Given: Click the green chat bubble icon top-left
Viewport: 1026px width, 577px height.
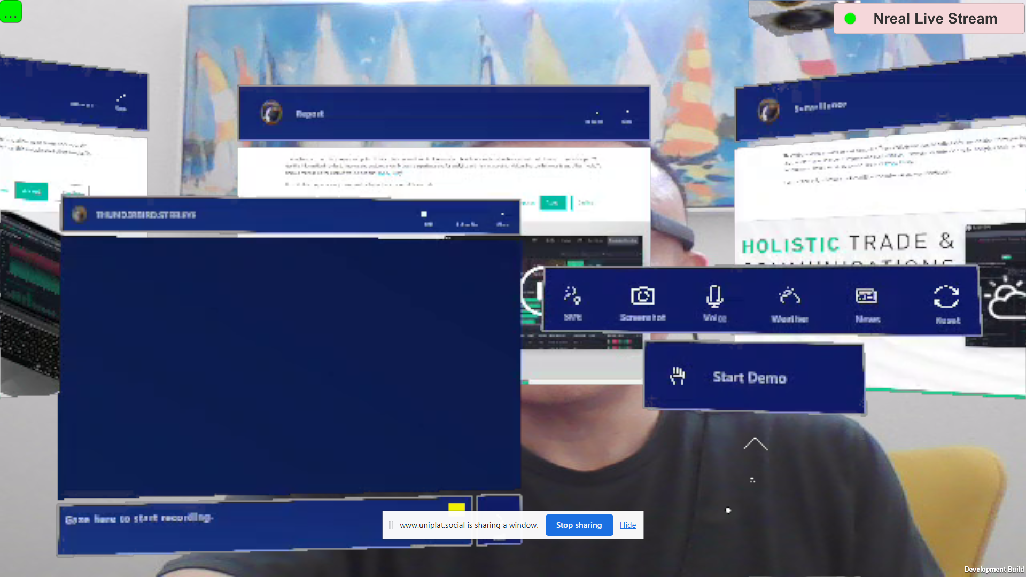Looking at the screenshot, I should click(x=11, y=12).
